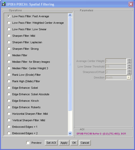This screenshot has height=150, width=135.
Task: Click the scroll up arrow in Operations list
Action: [70, 15]
